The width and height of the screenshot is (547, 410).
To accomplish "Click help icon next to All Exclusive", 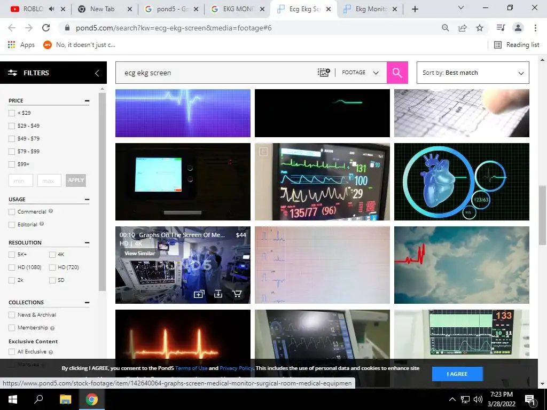I will 51,352.
